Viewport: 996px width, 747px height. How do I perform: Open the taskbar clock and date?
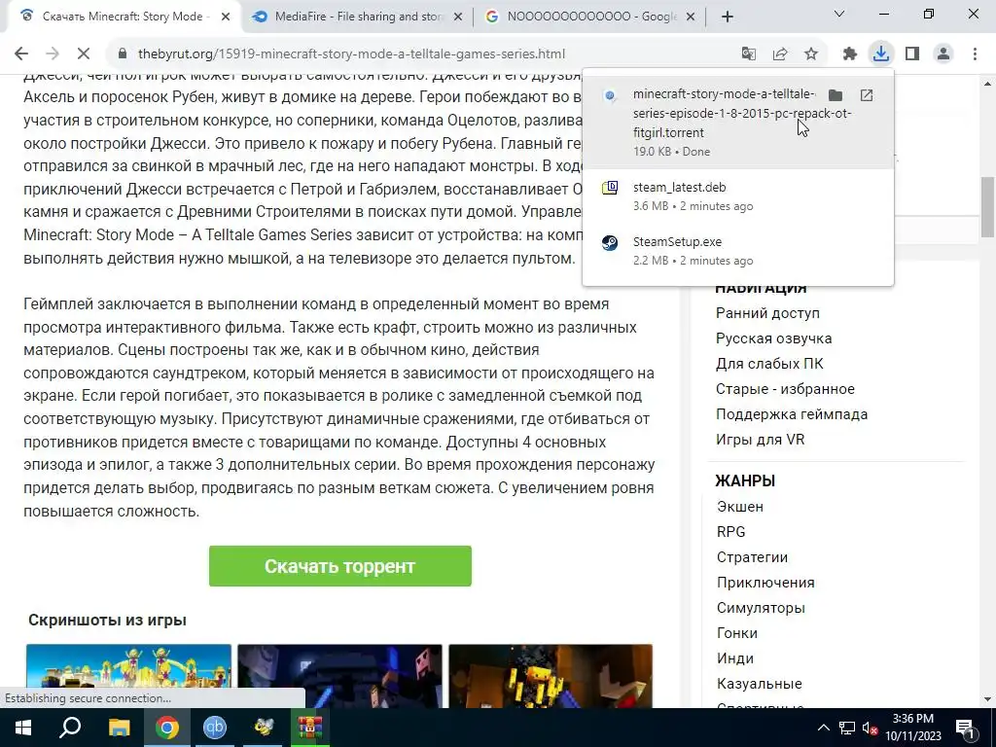pos(912,728)
